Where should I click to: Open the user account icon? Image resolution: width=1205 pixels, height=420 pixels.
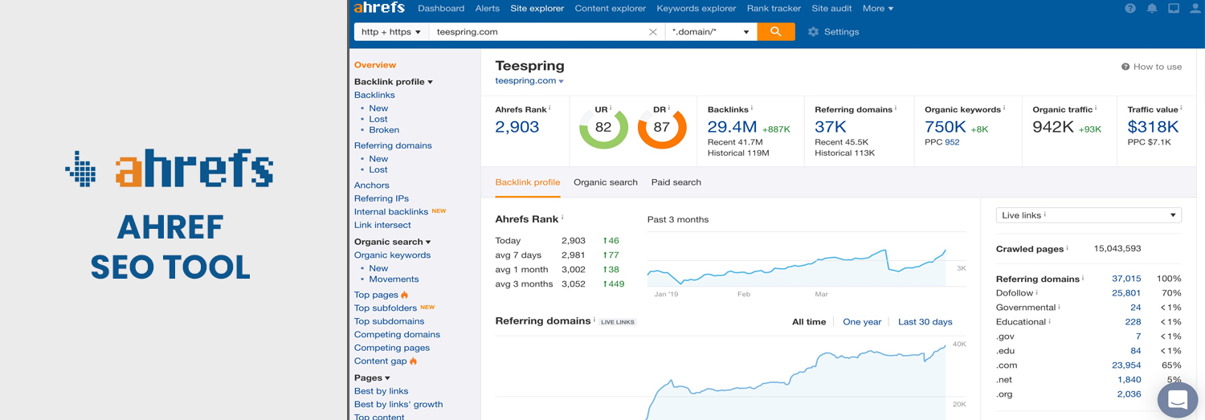[1195, 9]
